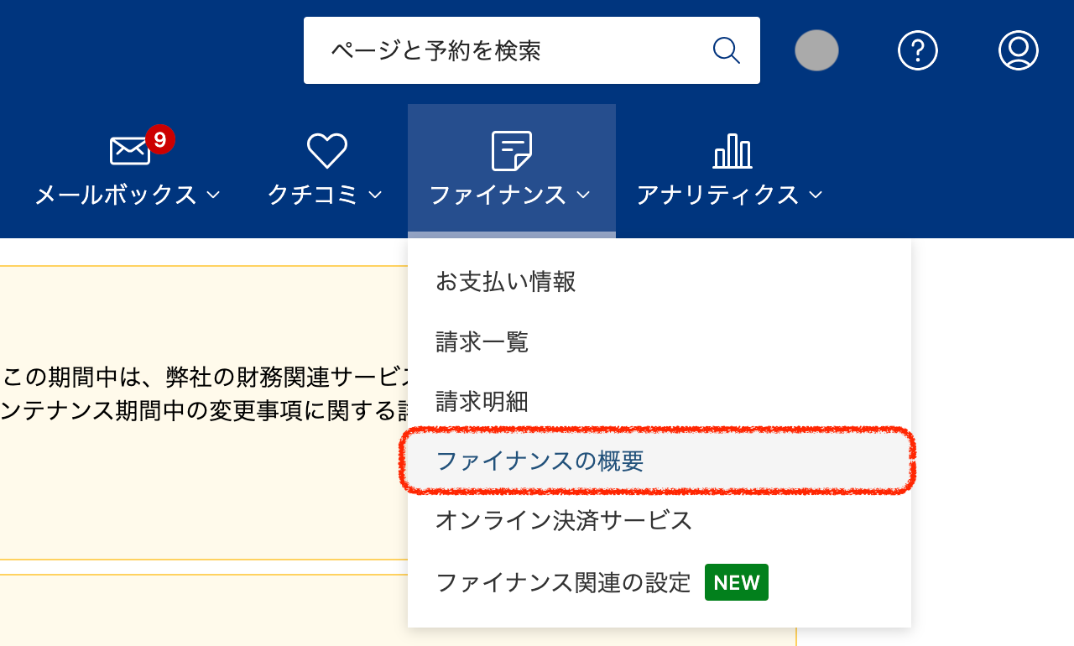The height and width of the screenshot is (646, 1074).
Task: Open オンライン決済サービス menu item
Action: [x=564, y=521]
